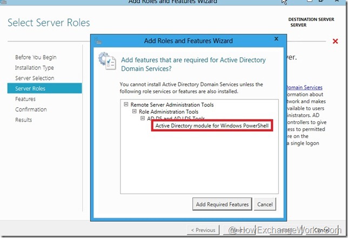Screen dimensions: 348x238
Task: Click the dialog heading about Active Directory
Action: [x=193, y=64]
